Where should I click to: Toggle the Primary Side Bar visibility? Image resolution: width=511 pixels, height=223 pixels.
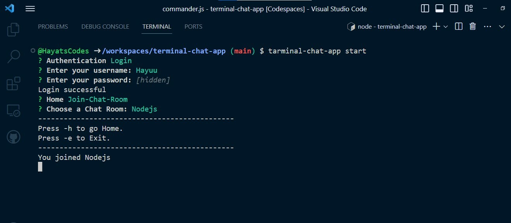pos(425,8)
